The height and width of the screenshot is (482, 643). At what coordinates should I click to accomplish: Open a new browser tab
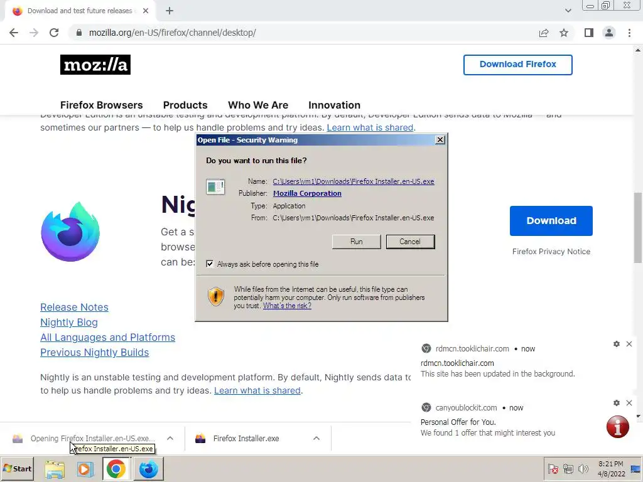coord(170,11)
